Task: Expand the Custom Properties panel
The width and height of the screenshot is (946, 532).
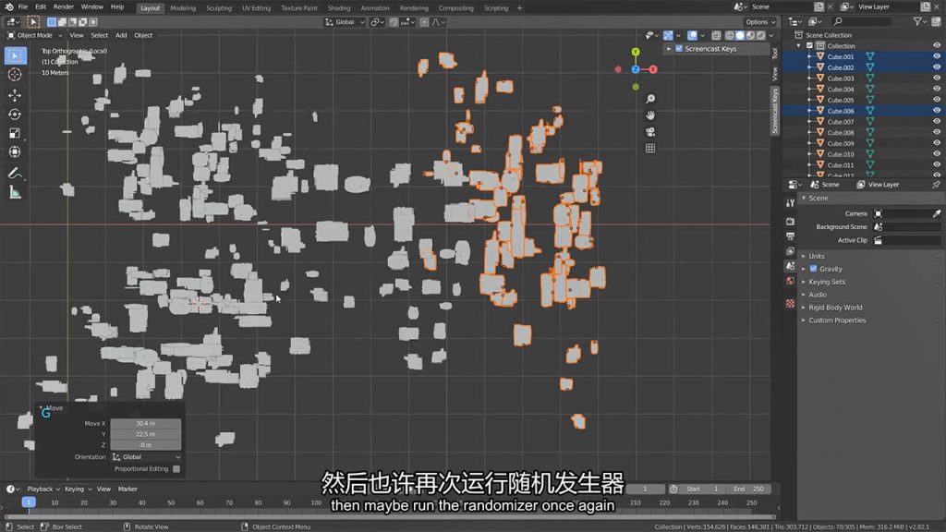Action: pos(837,320)
